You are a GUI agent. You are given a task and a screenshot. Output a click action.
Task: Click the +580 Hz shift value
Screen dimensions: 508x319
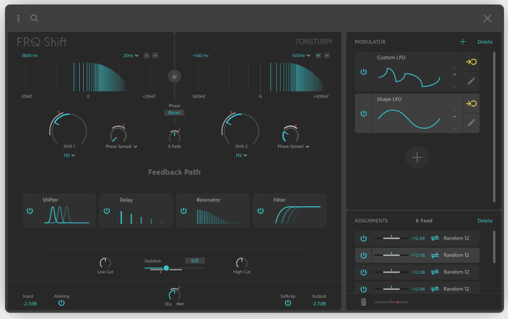coord(201,56)
